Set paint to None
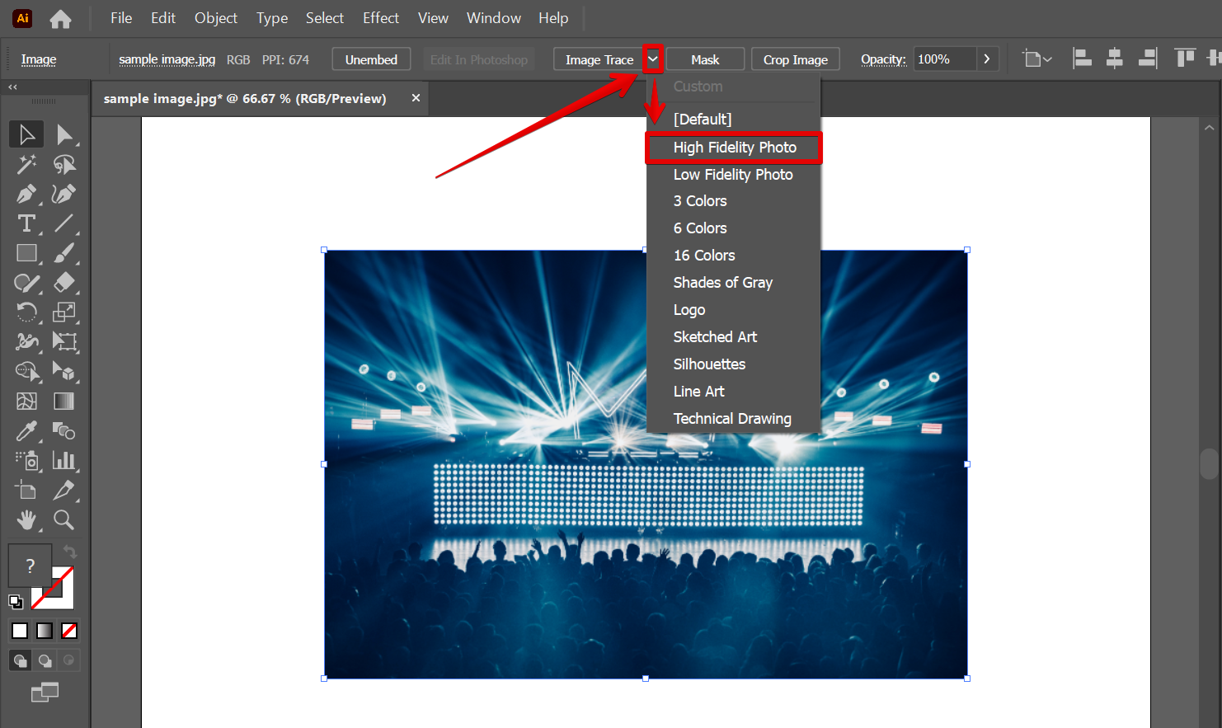 click(70, 631)
